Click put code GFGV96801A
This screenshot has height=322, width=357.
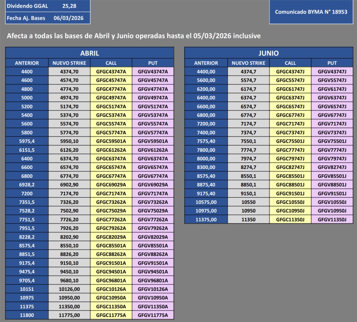click(x=153, y=281)
